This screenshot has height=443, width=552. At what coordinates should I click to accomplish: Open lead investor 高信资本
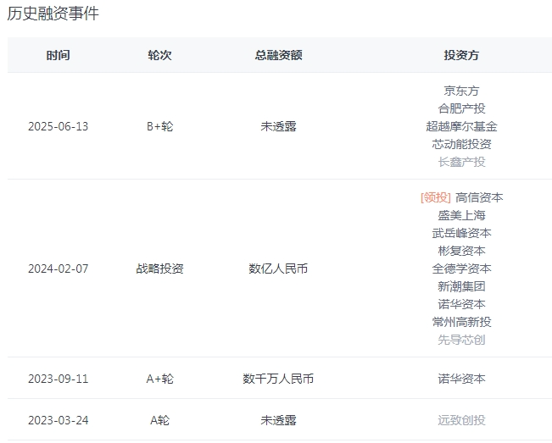coord(479,197)
